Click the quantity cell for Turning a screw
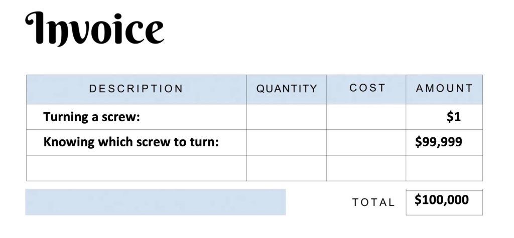This screenshot has width=514, height=238. point(287,117)
